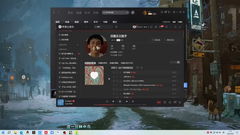Open 我的播客 in the sidebar
Viewport: 240px width, 135px height.
64,35
